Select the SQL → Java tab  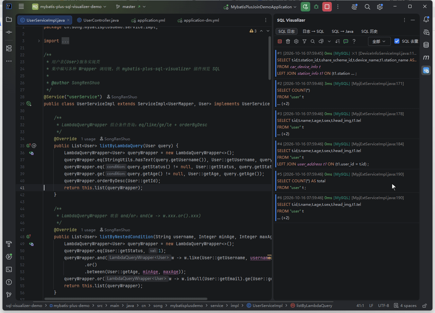[343, 31]
